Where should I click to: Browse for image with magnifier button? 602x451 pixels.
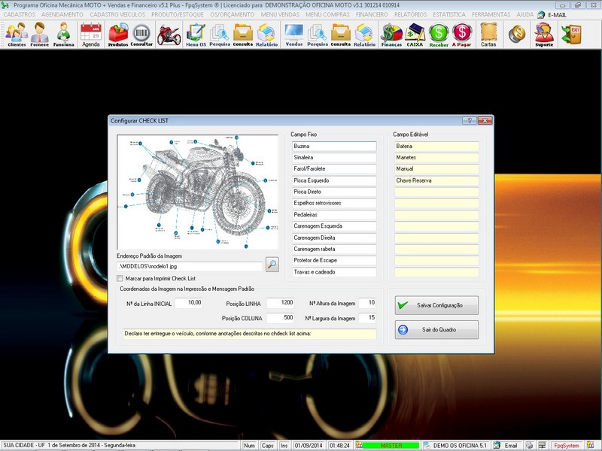[272, 265]
